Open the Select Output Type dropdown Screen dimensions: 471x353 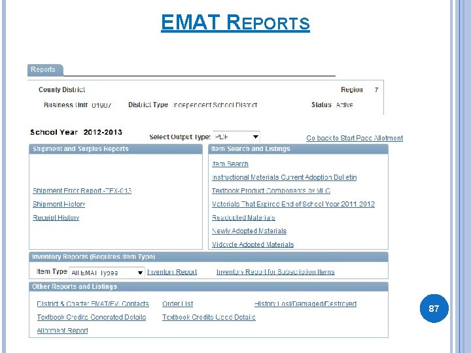236,137
